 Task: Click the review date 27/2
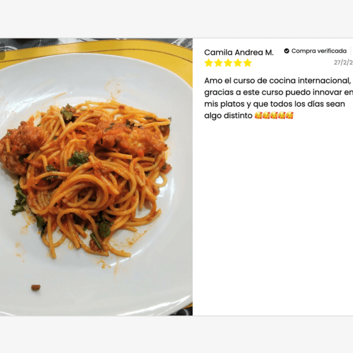point(343,62)
